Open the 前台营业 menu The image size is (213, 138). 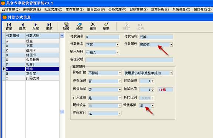[96, 10]
